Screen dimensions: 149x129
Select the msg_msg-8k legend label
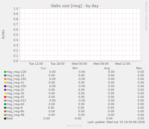(15, 111)
